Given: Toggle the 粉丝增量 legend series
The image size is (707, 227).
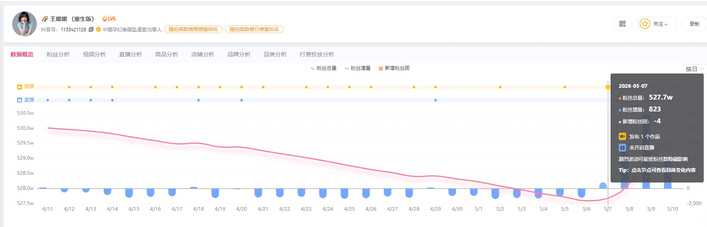Looking at the screenshot, I should click(x=358, y=68).
